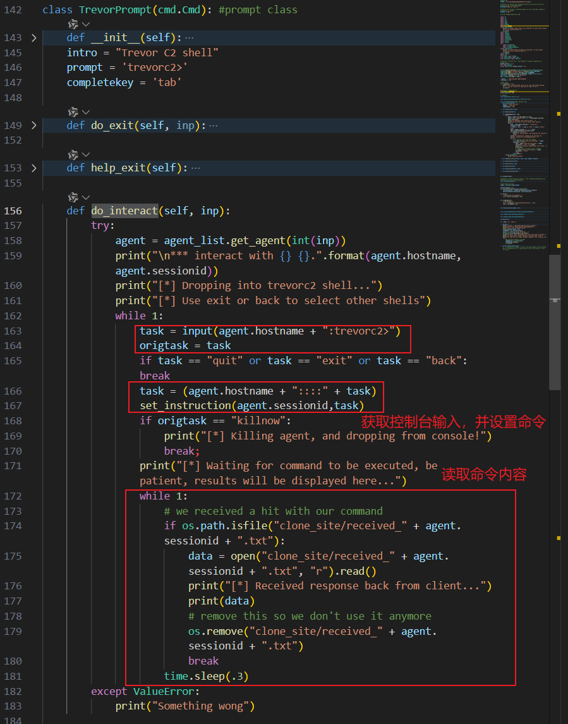The height and width of the screenshot is (724, 568).
Task: Click os.path.isfile on line 174
Action: tap(225, 526)
